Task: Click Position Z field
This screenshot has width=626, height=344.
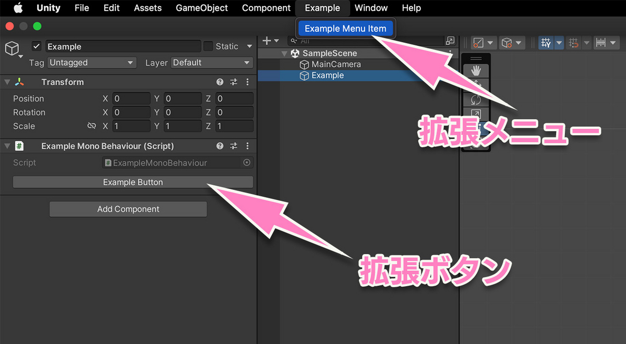Action: tap(234, 98)
